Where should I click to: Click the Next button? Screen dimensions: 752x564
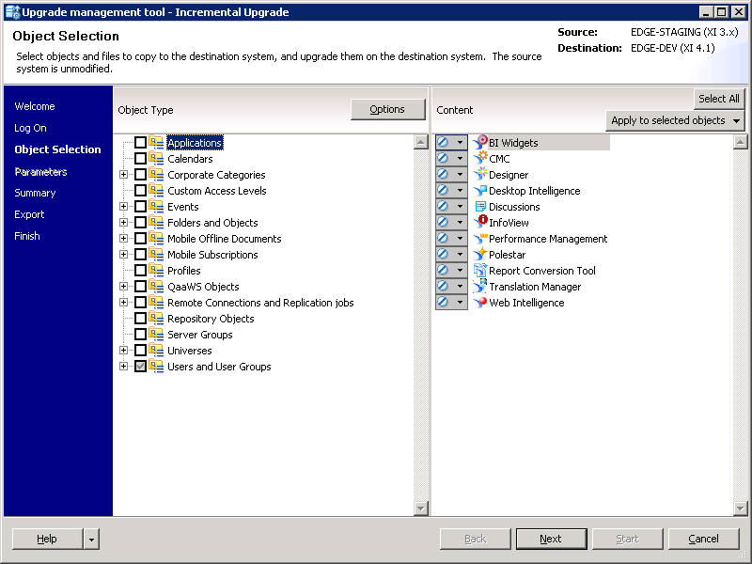click(551, 539)
